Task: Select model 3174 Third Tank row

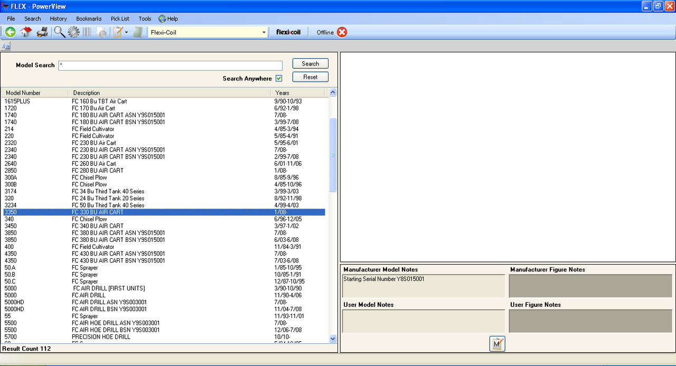Action: coord(163,191)
